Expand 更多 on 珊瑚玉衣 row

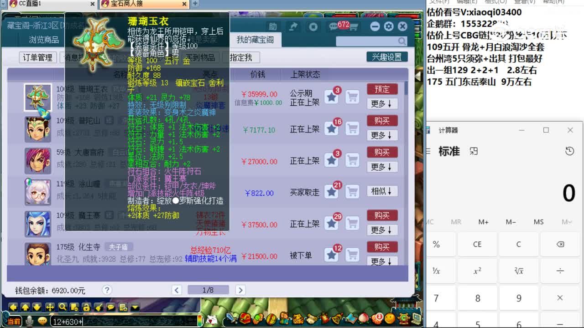(382, 104)
